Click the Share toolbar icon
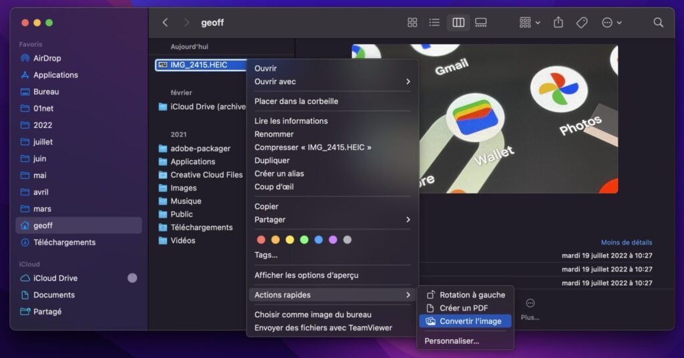Viewport: 684px width, 358px height. pyautogui.click(x=558, y=22)
